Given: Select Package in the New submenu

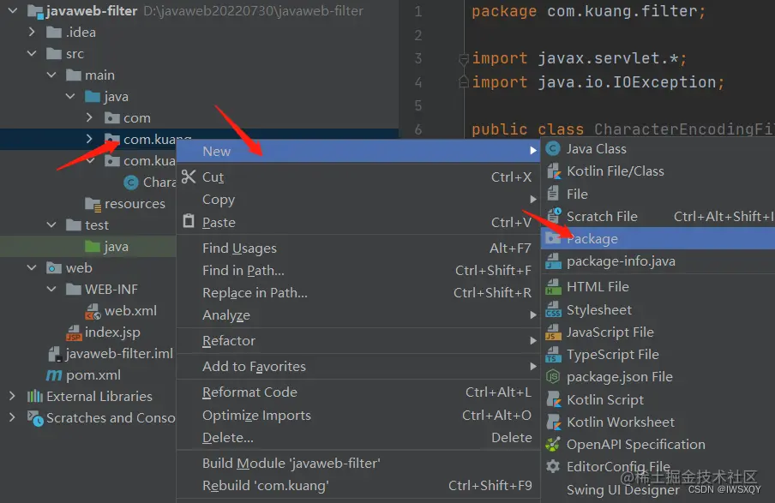Looking at the screenshot, I should point(658,239).
